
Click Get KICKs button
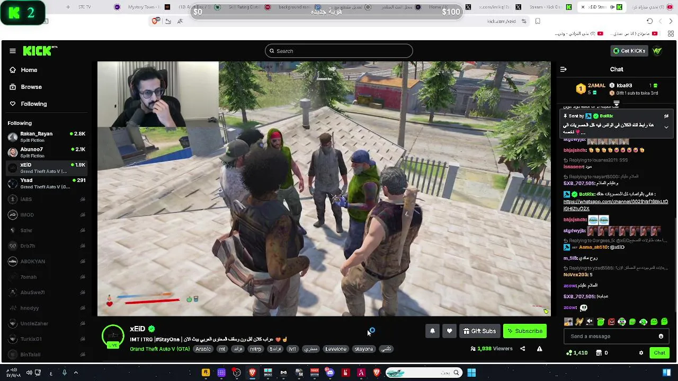pyautogui.click(x=629, y=51)
